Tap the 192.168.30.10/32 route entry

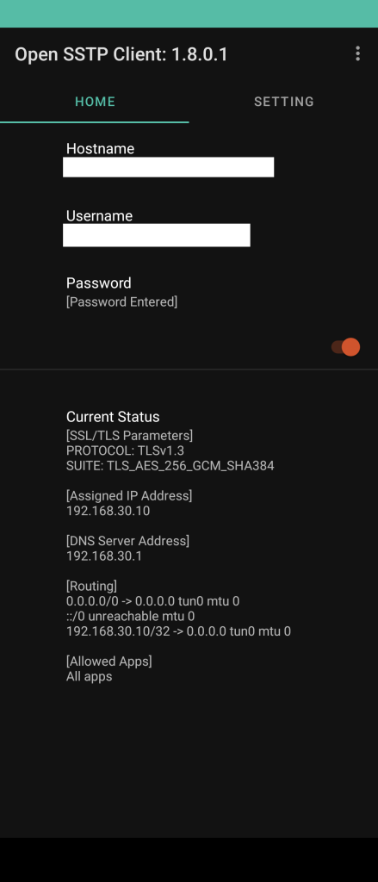click(x=178, y=631)
